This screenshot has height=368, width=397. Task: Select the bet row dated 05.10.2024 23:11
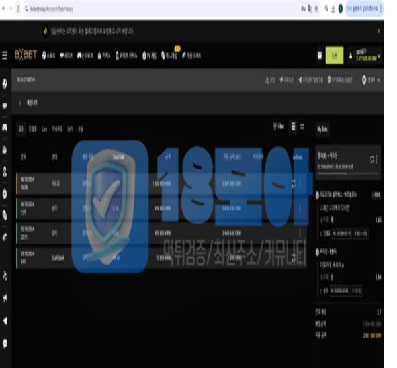[x=161, y=233]
